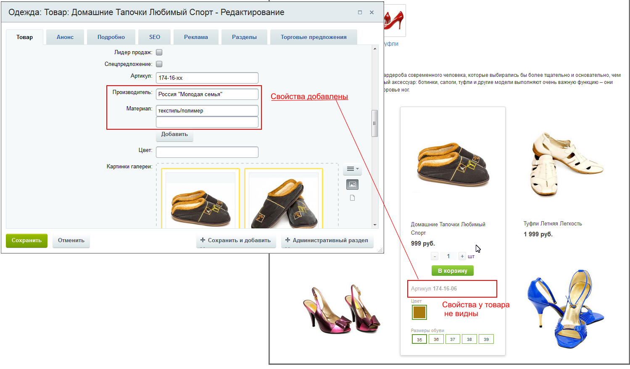Image resolution: width=630 pixels, height=369 pixels.
Task: Click the form scrollbar thumb
Action: point(374,123)
